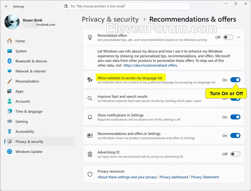Select the Accessibility label in sidebar

[x=25, y=132]
